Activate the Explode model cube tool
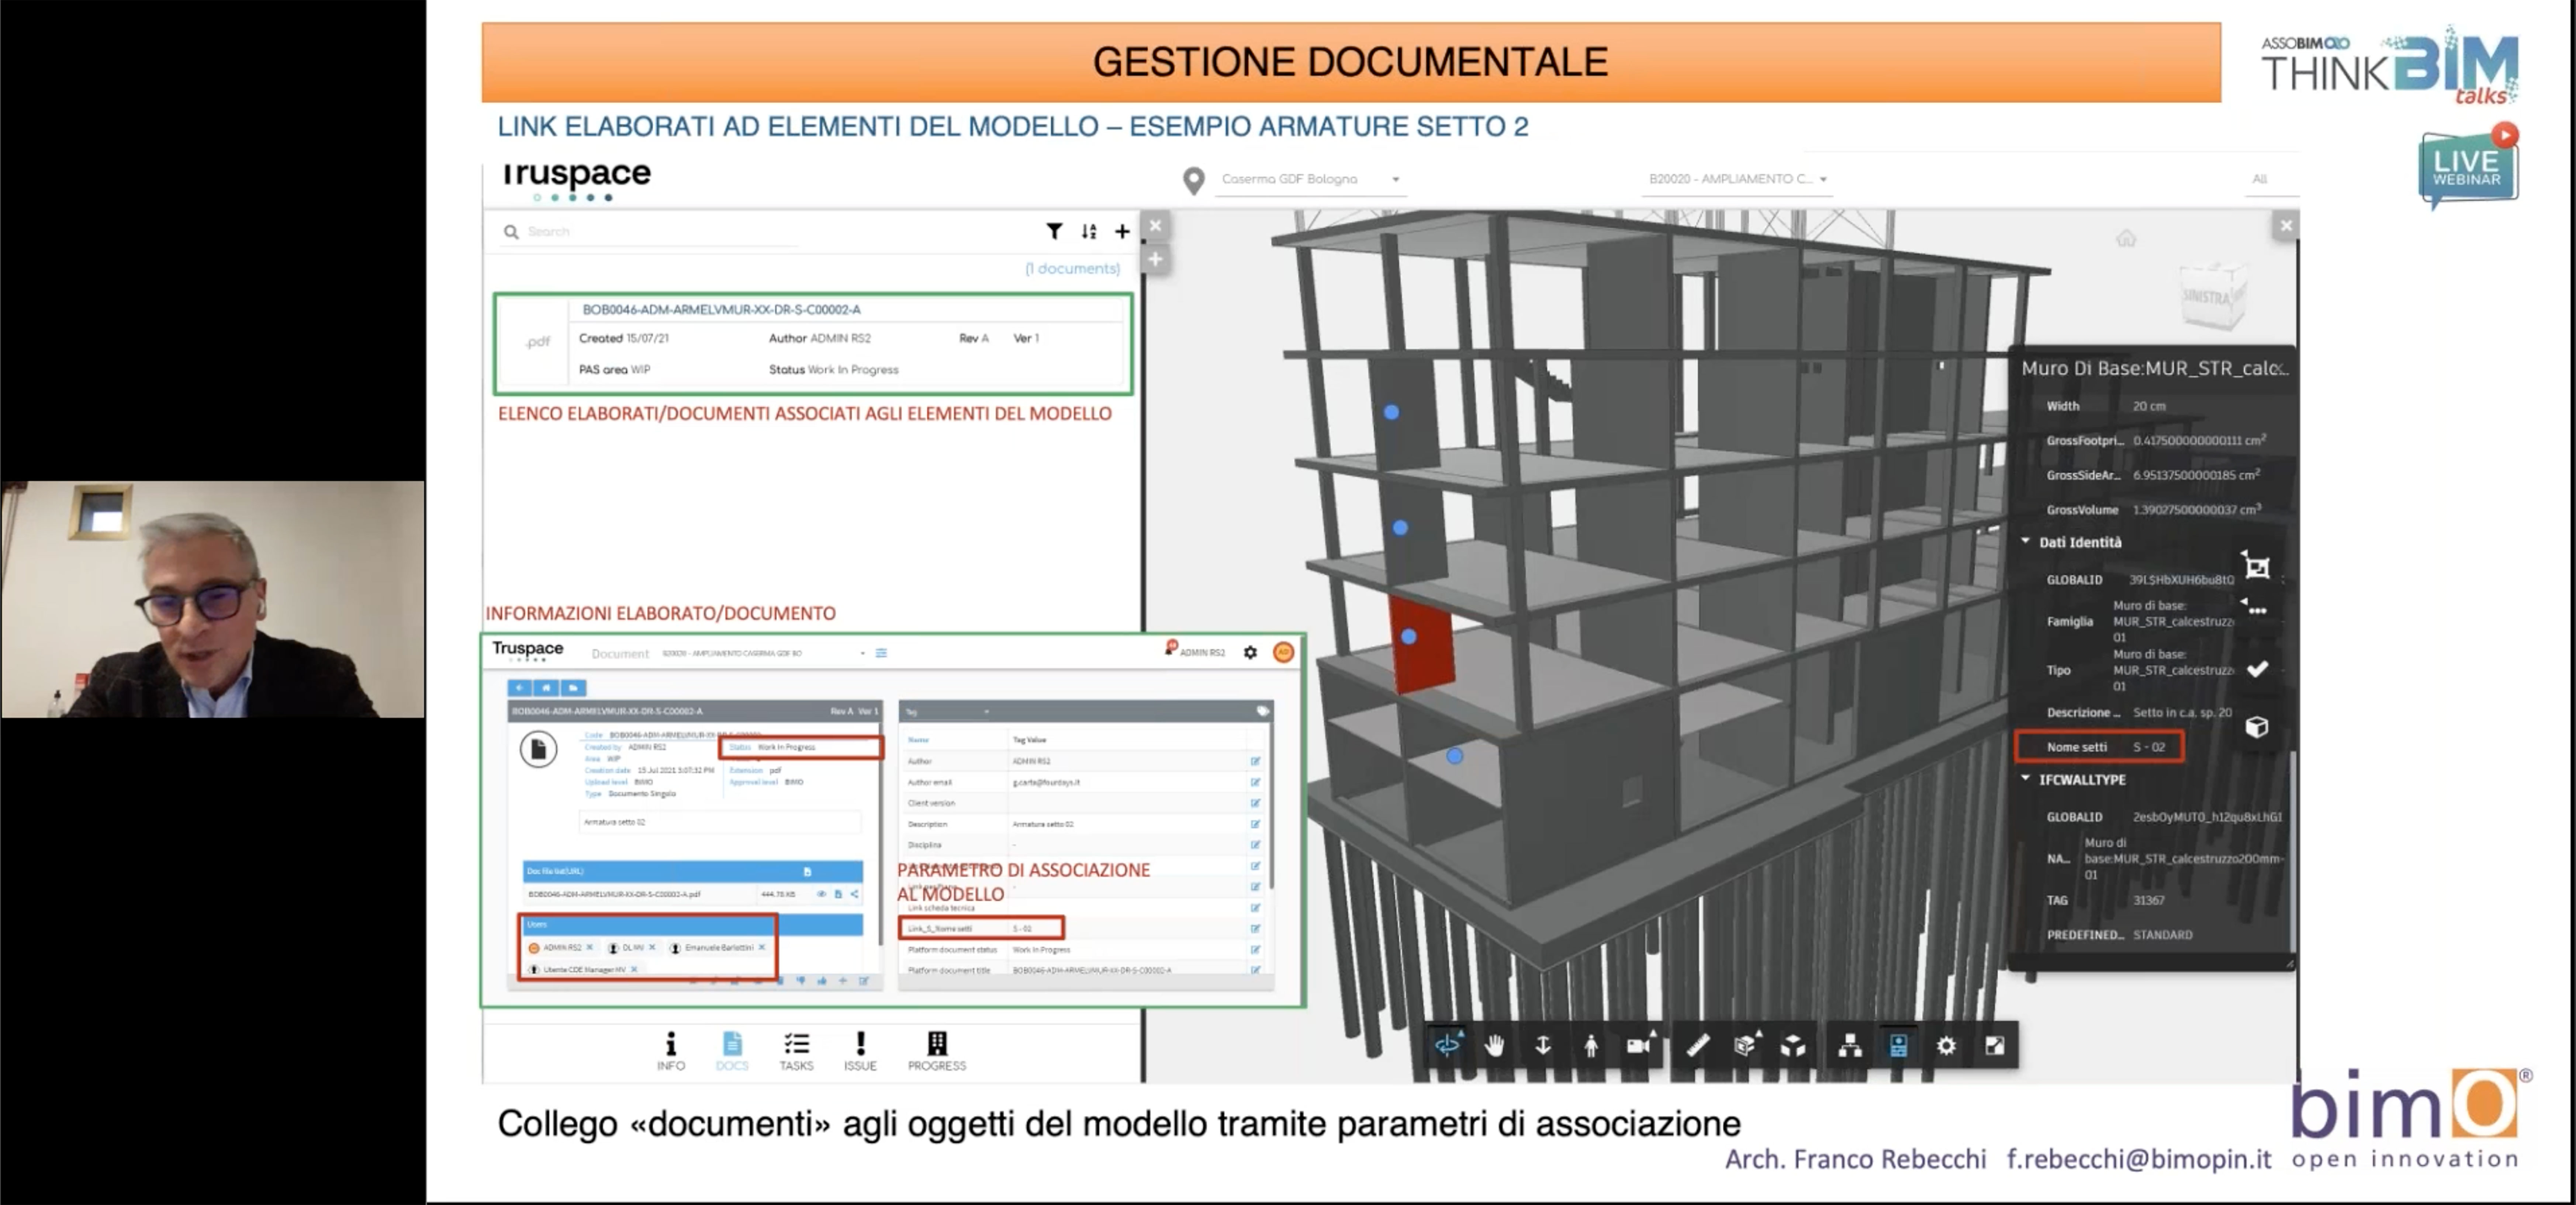This screenshot has width=2576, height=1205. click(x=1793, y=1046)
